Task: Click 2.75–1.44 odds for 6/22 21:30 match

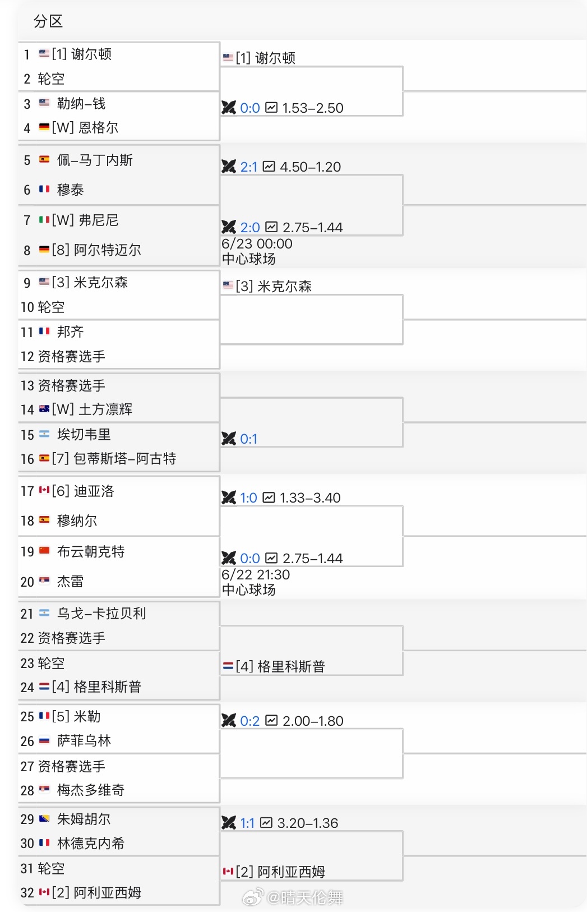Action: [x=313, y=558]
